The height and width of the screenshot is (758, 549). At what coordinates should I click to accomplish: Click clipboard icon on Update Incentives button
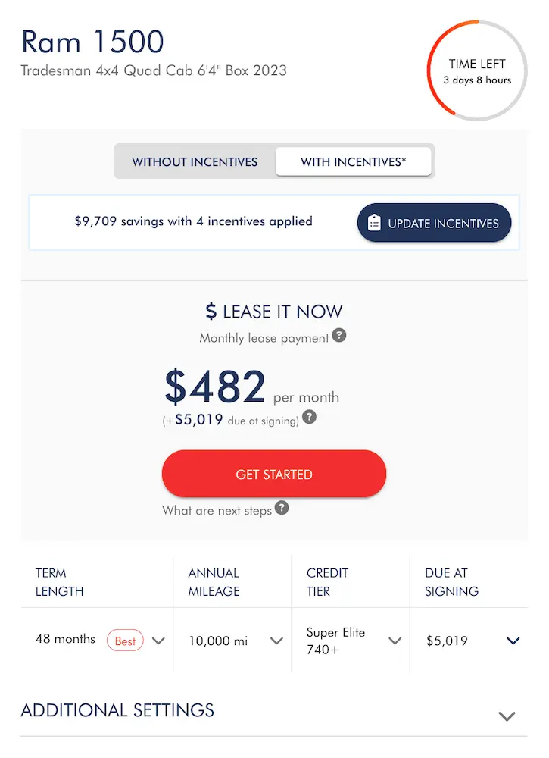[x=374, y=224]
